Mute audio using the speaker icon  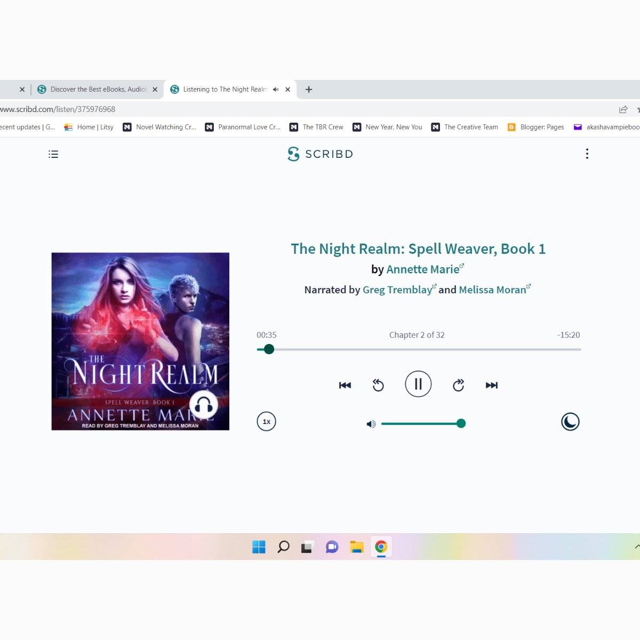pos(371,424)
